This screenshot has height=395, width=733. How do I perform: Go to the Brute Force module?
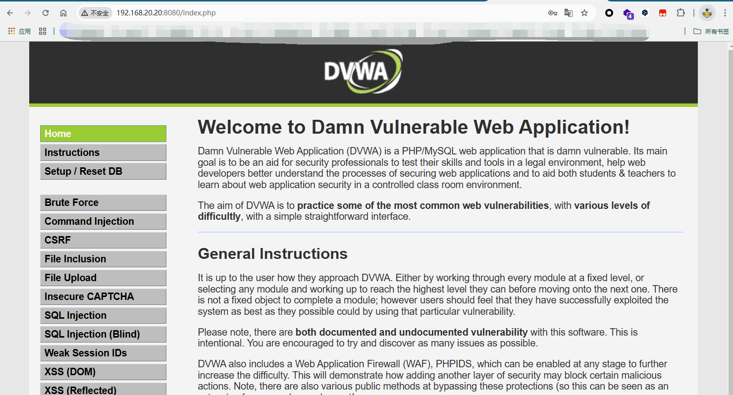point(103,202)
